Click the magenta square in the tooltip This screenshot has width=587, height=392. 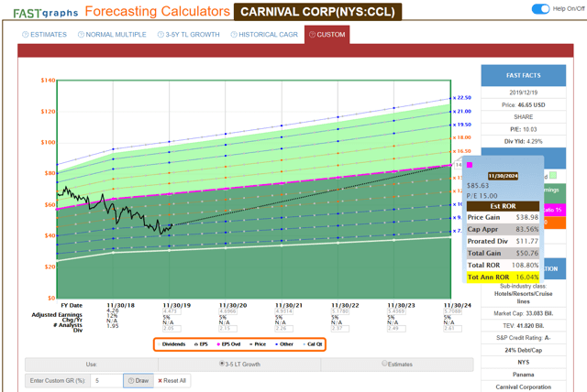(x=470, y=165)
